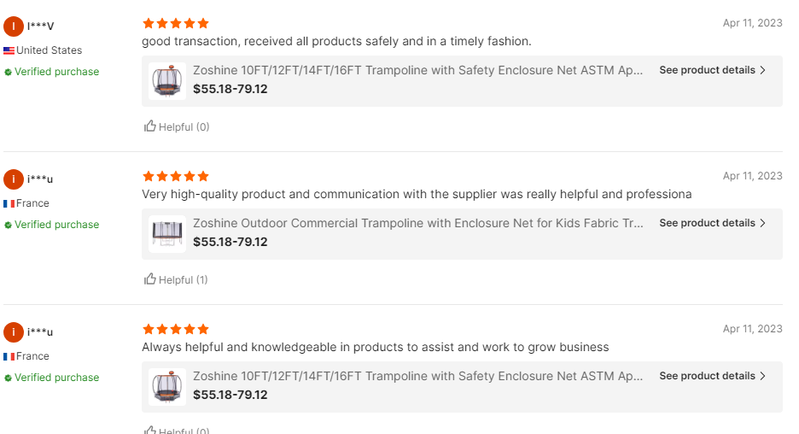Open product title link in the 'good transaction' review
The height and width of the screenshot is (434, 799).
coord(418,70)
